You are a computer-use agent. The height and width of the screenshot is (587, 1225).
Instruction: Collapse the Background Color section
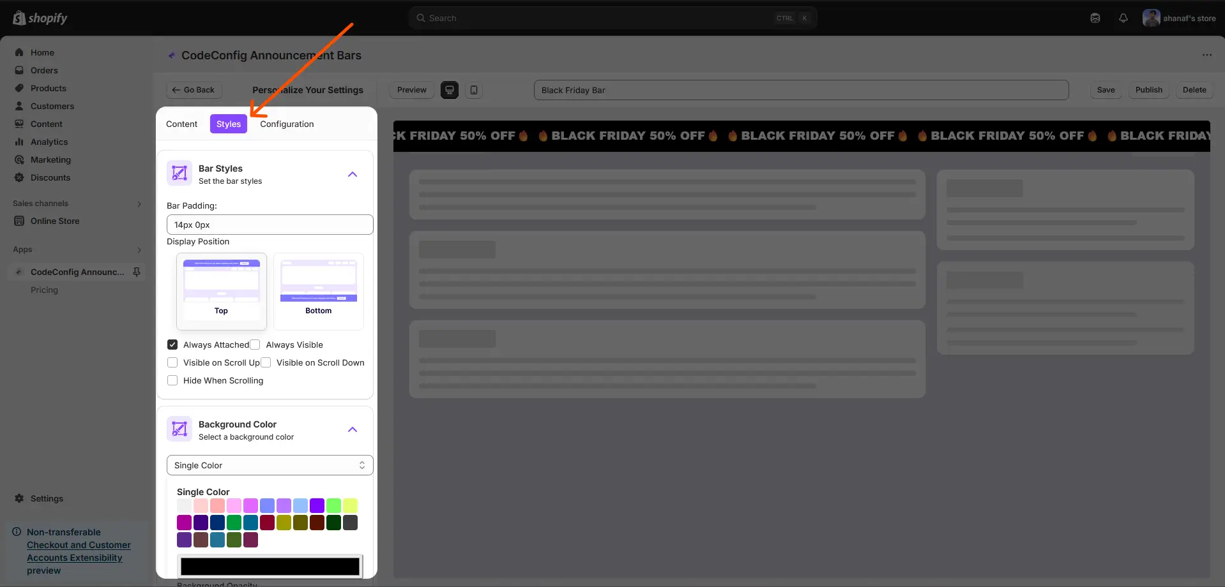point(353,429)
